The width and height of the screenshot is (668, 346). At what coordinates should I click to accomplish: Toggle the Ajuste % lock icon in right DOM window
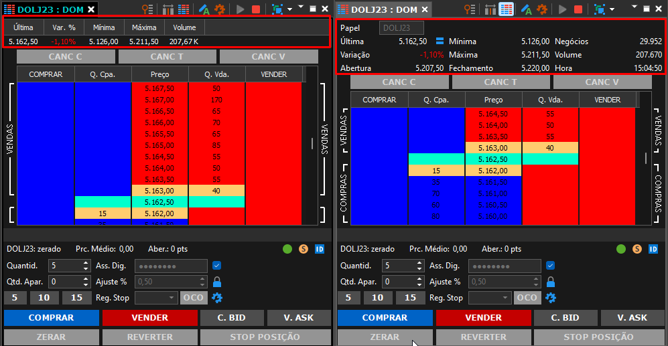(551, 282)
